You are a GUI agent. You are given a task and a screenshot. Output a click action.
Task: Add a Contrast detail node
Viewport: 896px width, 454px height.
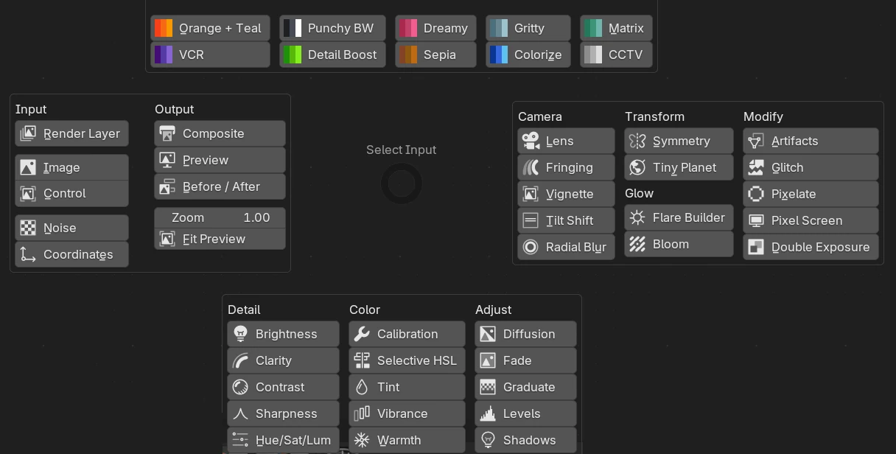[283, 387]
